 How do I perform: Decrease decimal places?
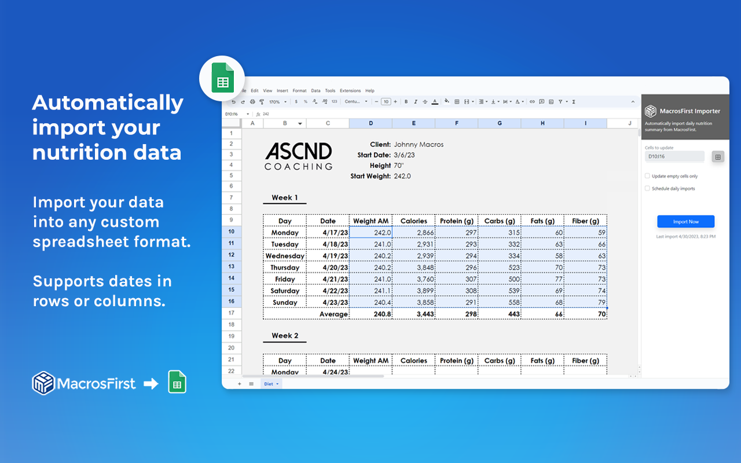point(315,102)
